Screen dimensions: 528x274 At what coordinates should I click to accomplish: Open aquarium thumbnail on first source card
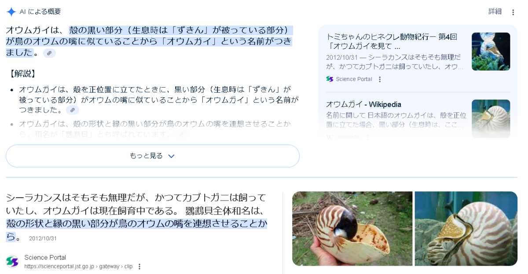(x=491, y=51)
